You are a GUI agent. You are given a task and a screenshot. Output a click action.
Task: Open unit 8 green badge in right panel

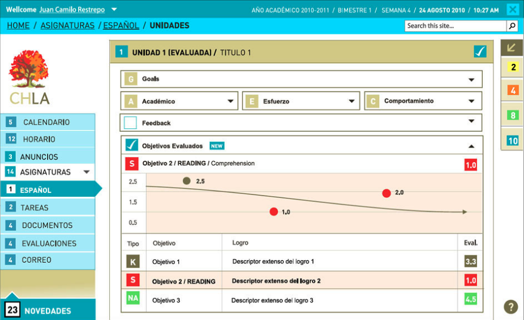(513, 115)
